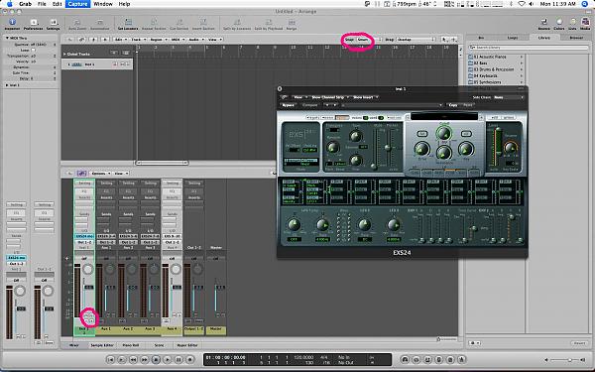Click the EXS24 Cutoff knob
595x372 pixels.
point(443,133)
